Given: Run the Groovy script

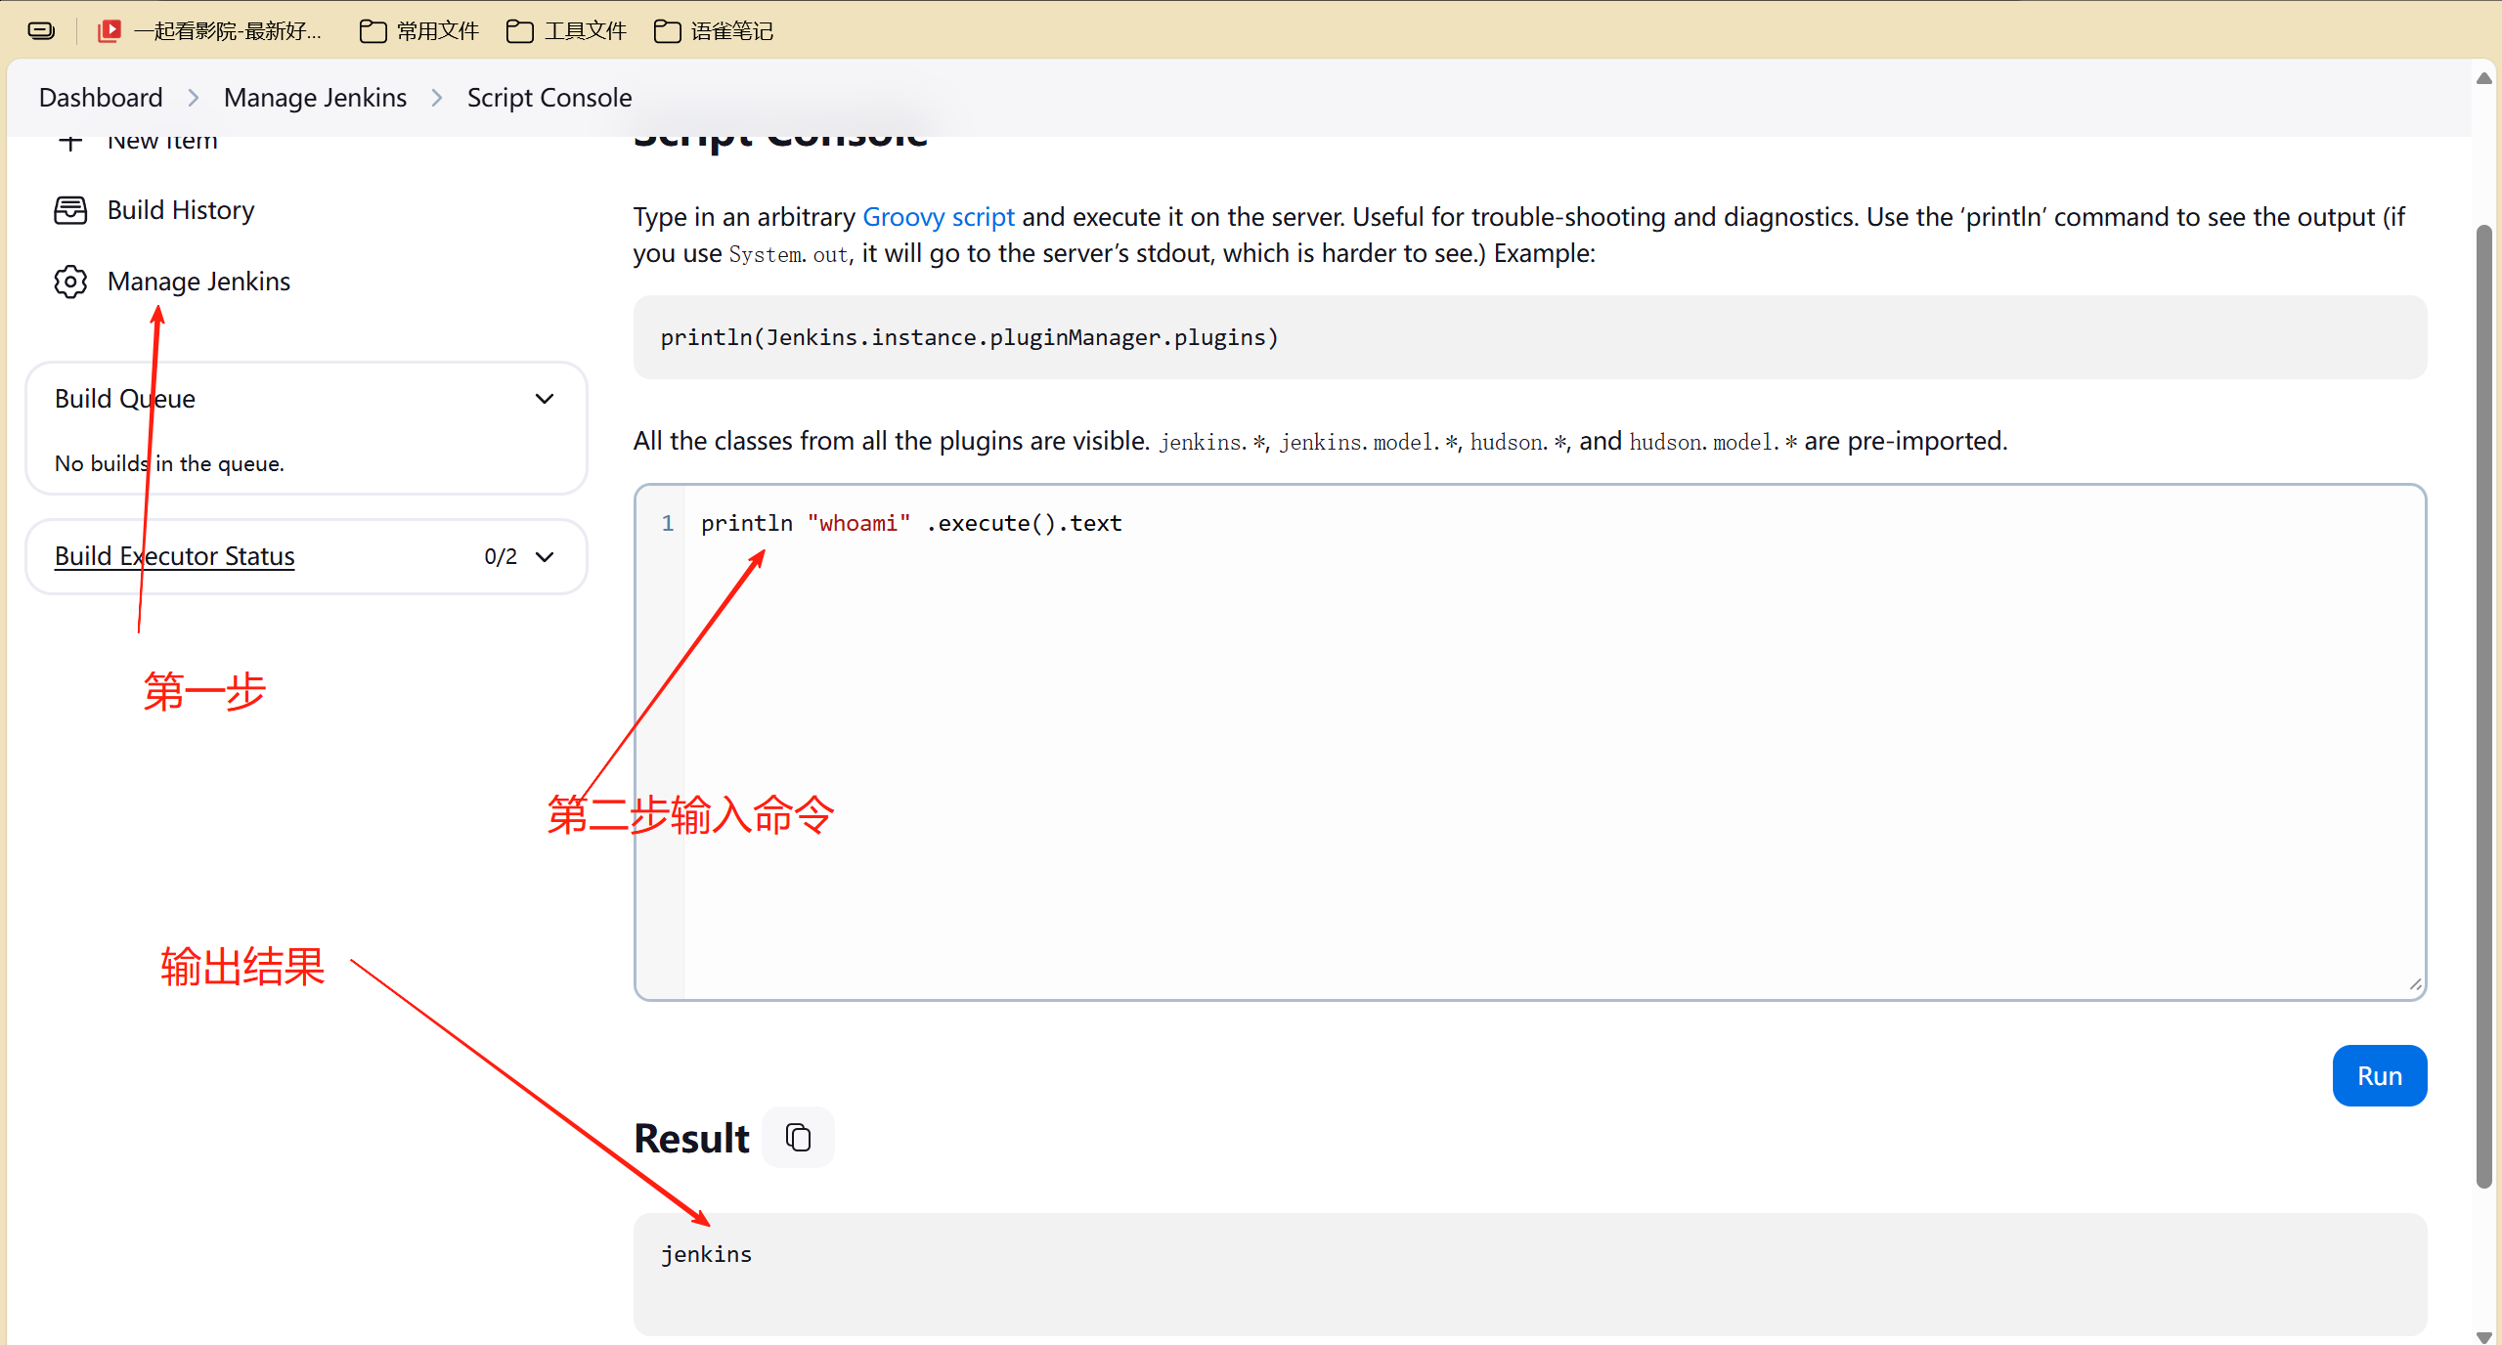Looking at the screenshot, I should coord(2379,1075).
